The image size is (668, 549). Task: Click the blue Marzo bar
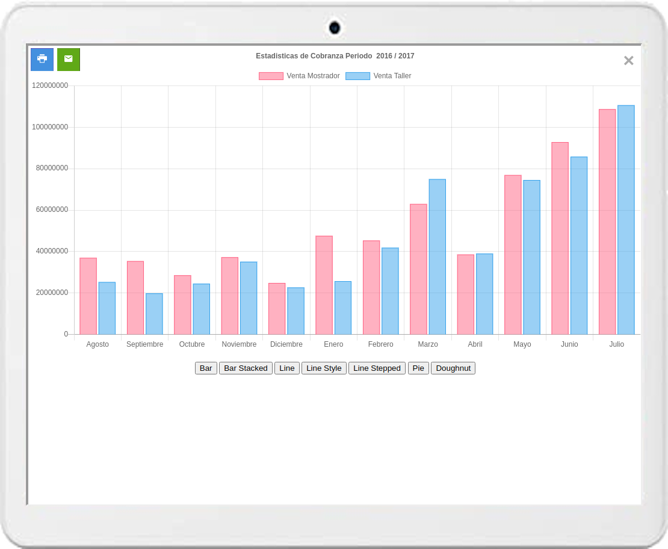coord(438,257)
